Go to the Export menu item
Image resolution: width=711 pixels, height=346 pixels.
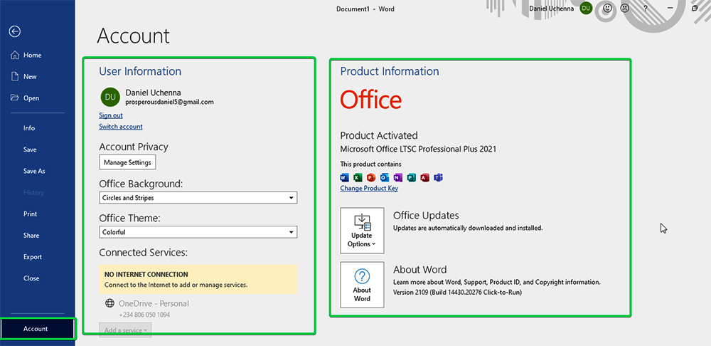pos(33,257)
